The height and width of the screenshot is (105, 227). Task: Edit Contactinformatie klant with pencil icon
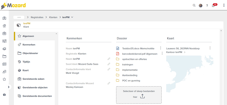coord(109,69)
